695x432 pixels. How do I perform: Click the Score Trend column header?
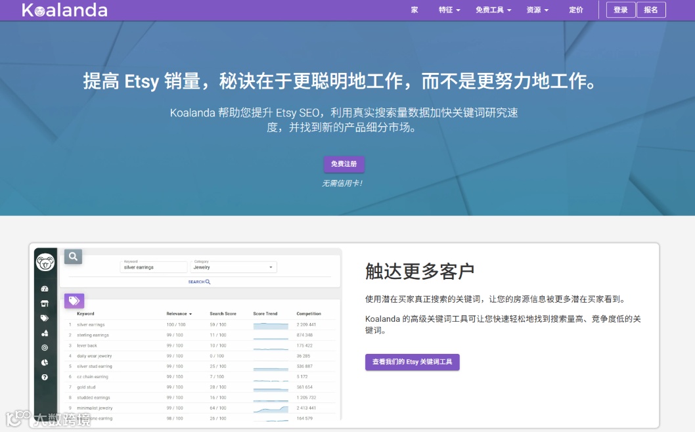click(x=265, y=314)
